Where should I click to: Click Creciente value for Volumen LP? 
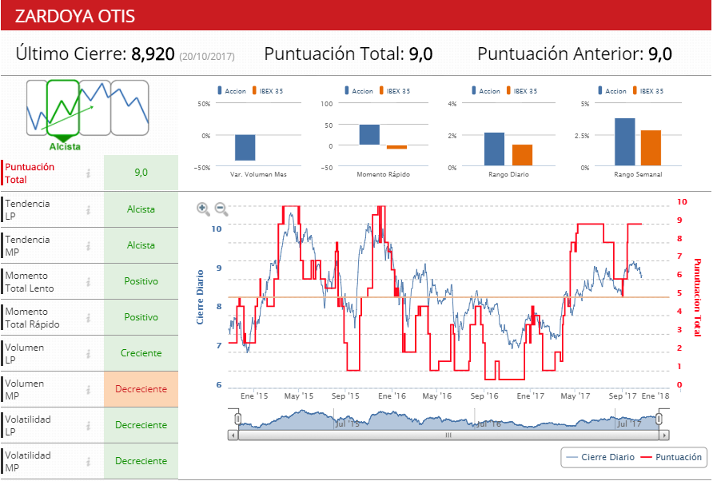(x=141, y=353)
